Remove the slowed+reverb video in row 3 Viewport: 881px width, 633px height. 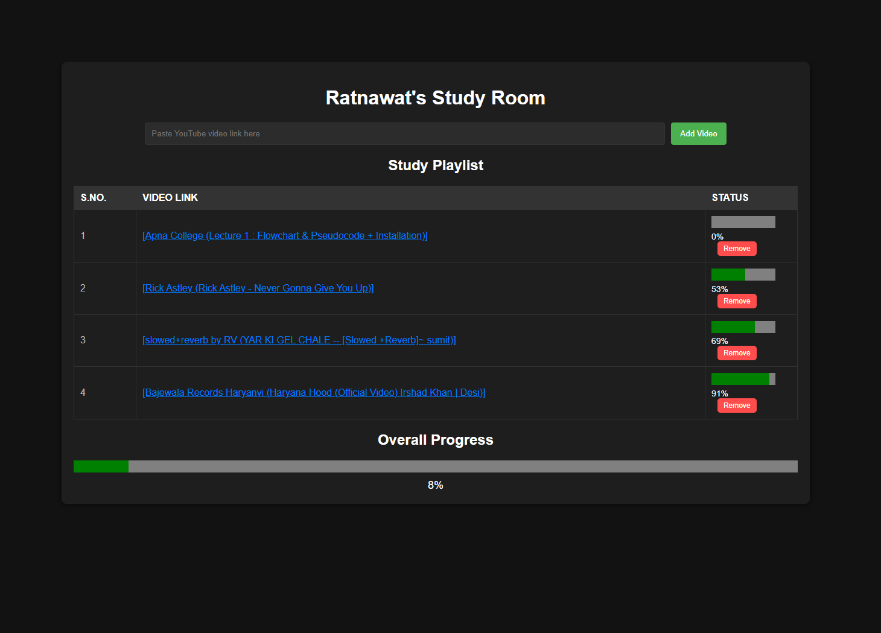[736, 353]
